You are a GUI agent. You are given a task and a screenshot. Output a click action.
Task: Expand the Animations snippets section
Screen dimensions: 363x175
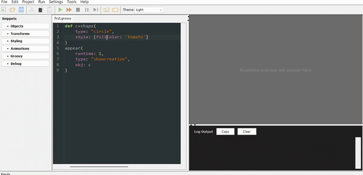coord(25,49)
